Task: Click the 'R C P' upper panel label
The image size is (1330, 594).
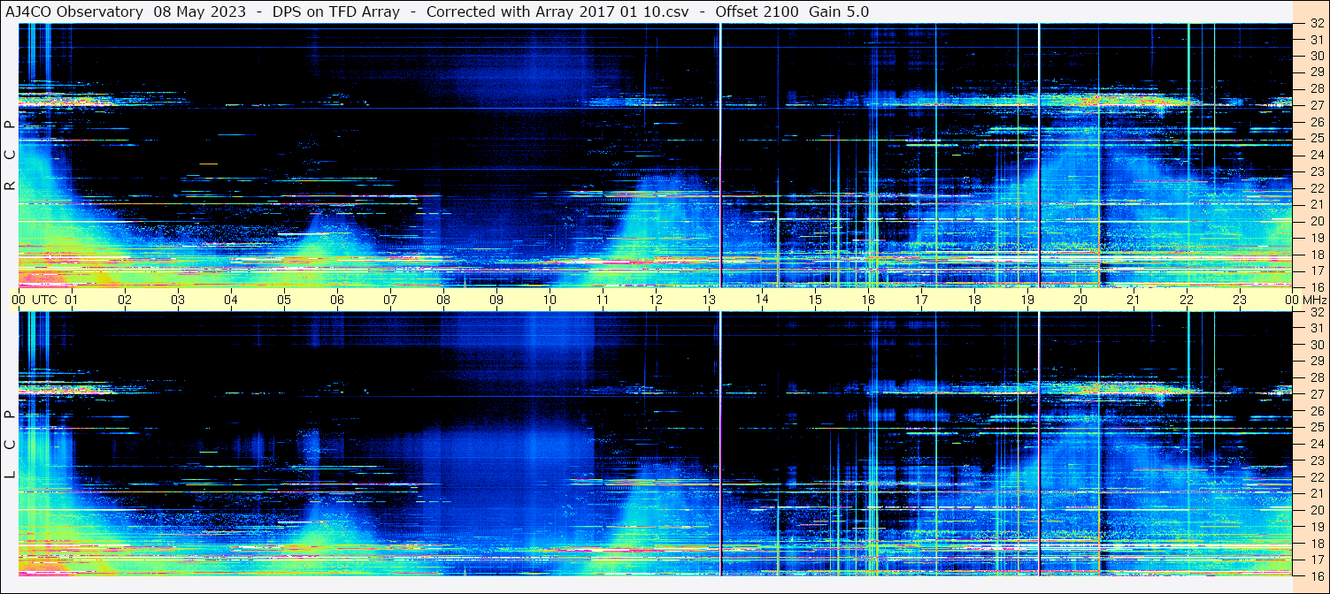Action: [11, 155]
